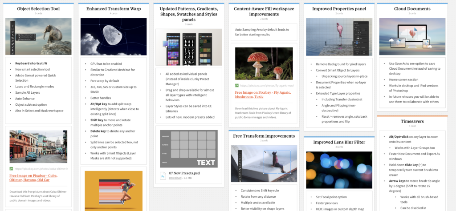Select the Object Selection Tool column title
This screenshot has width=456, height=211.
point(38,9)
